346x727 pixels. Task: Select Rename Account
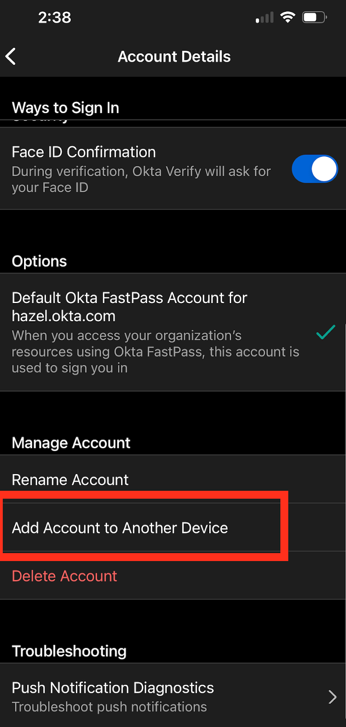point(70,480)
